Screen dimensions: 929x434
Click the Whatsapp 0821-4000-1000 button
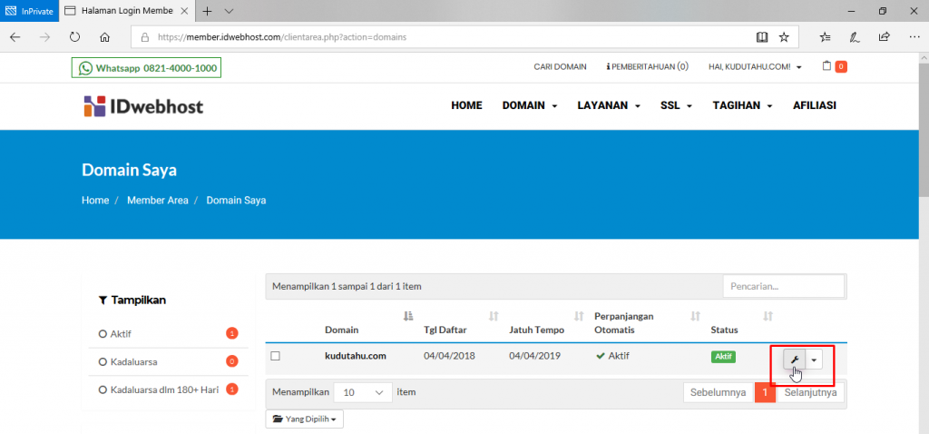(146, 68)
